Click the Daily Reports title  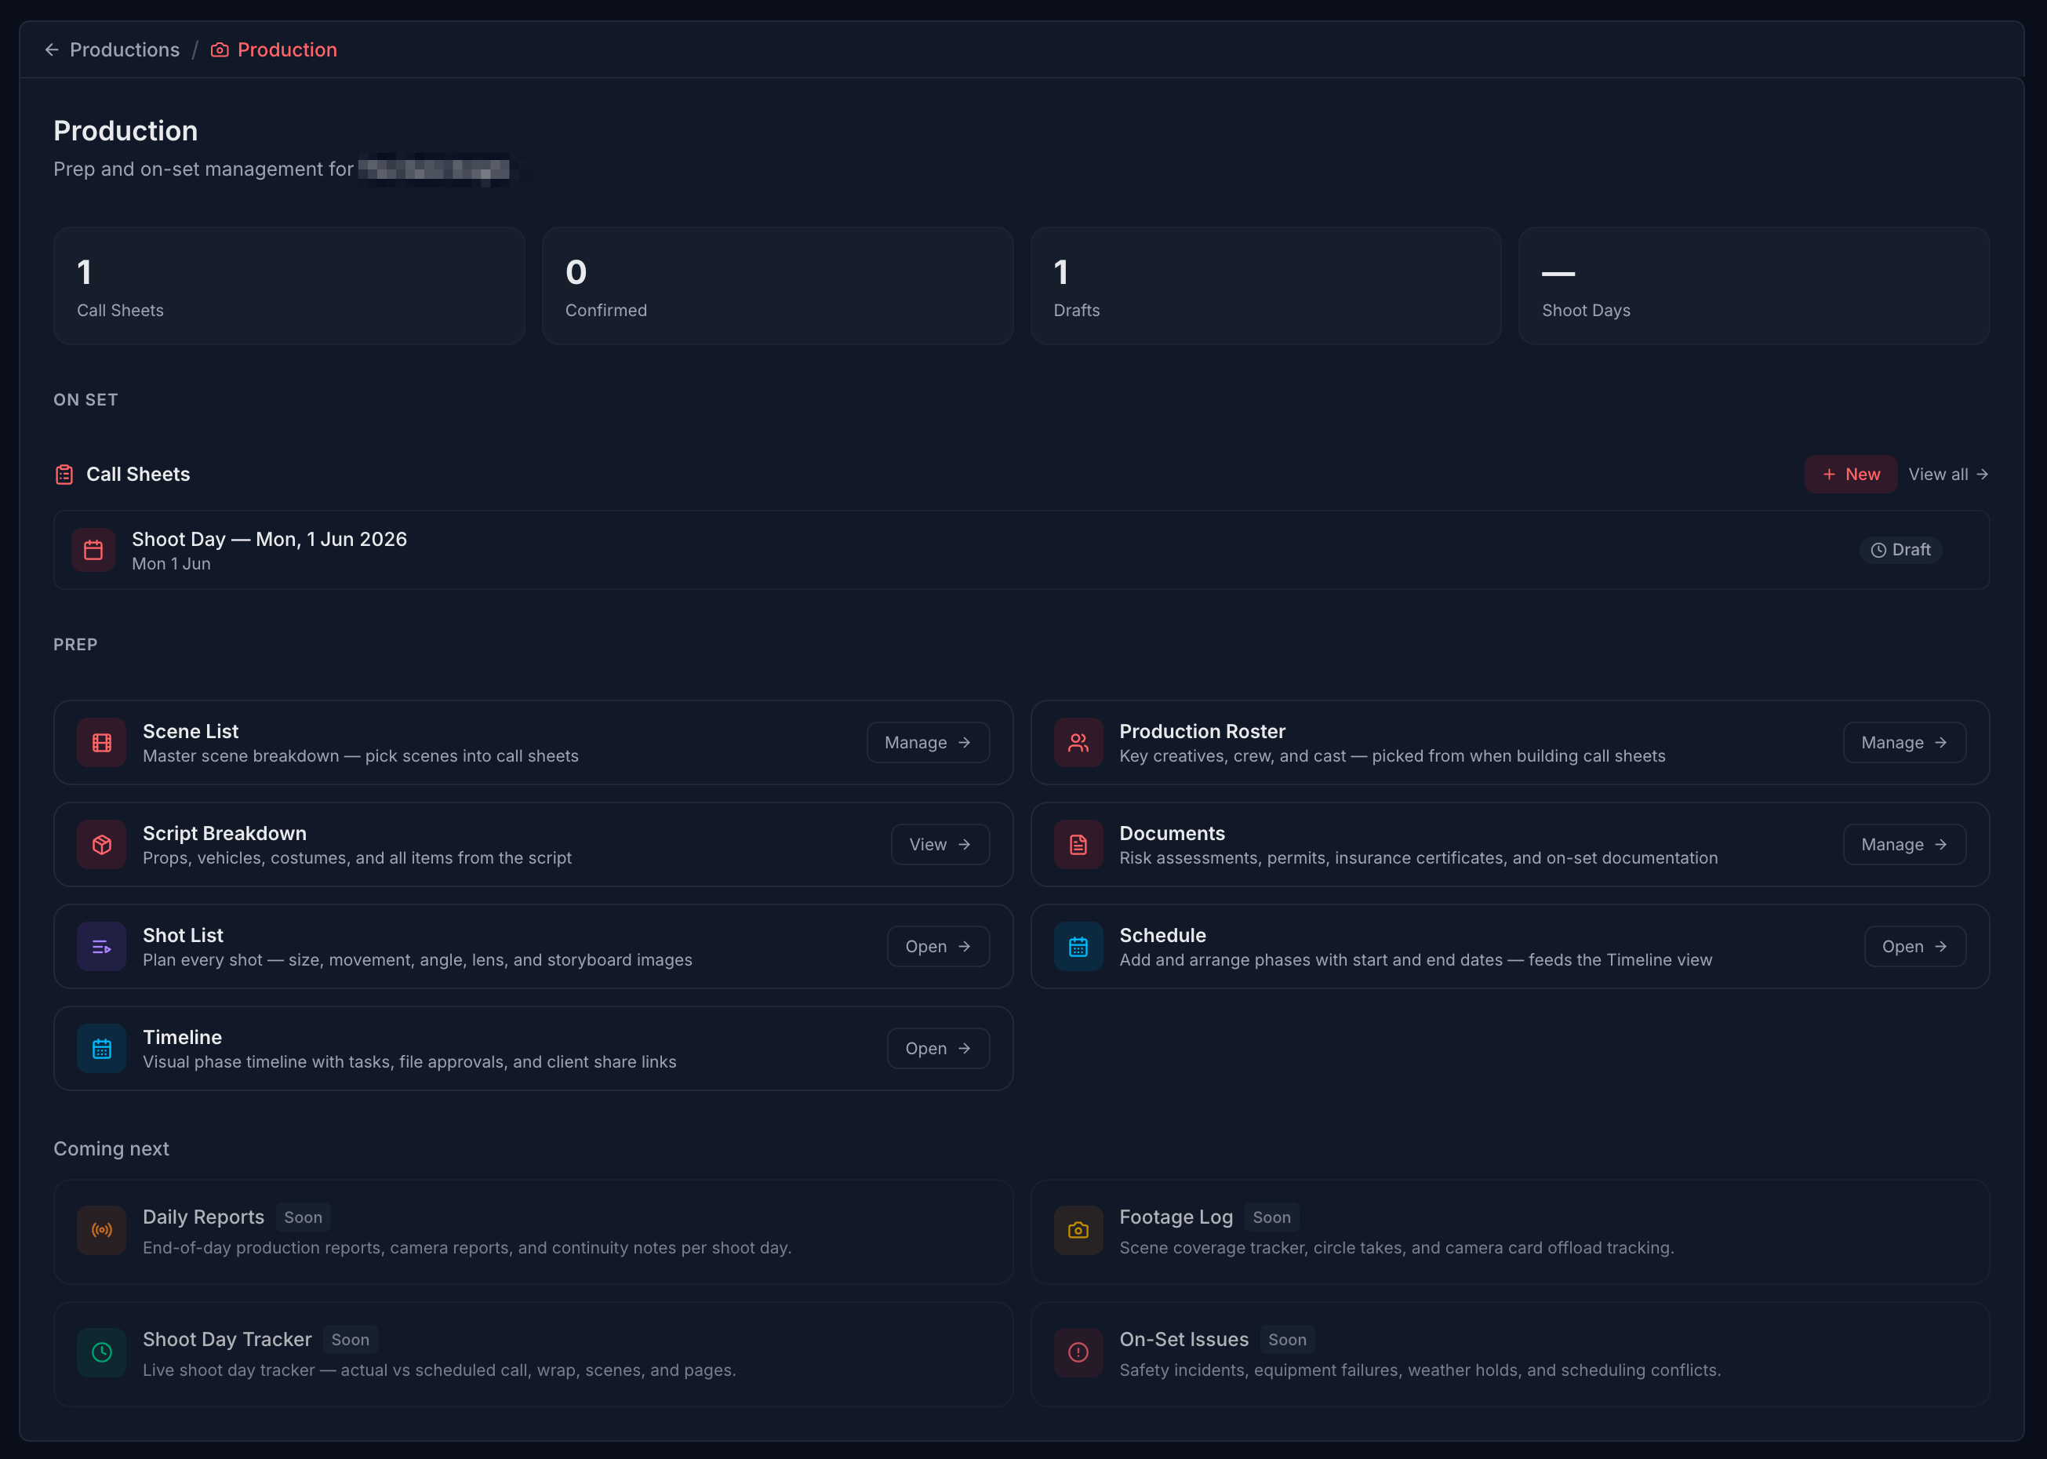point(203,1217)
